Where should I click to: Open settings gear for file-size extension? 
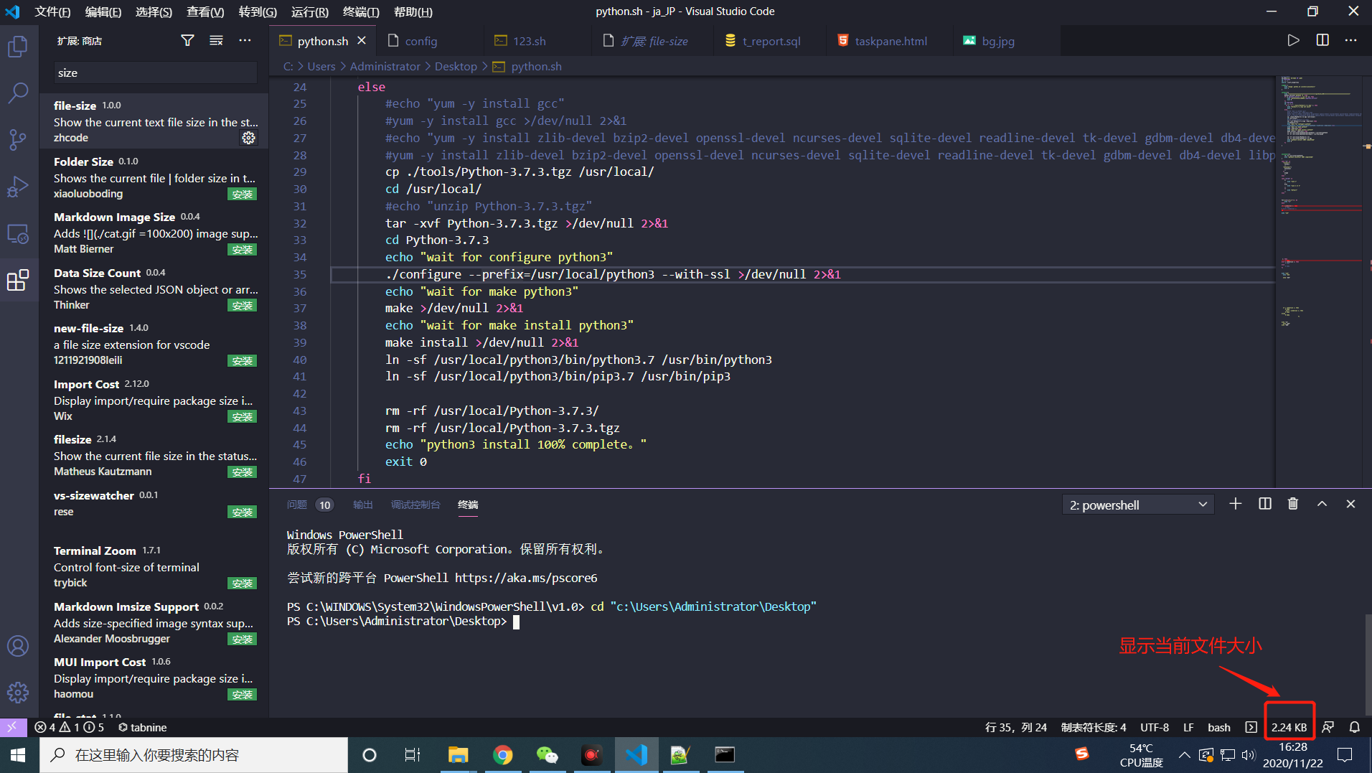tap(248, 138)
